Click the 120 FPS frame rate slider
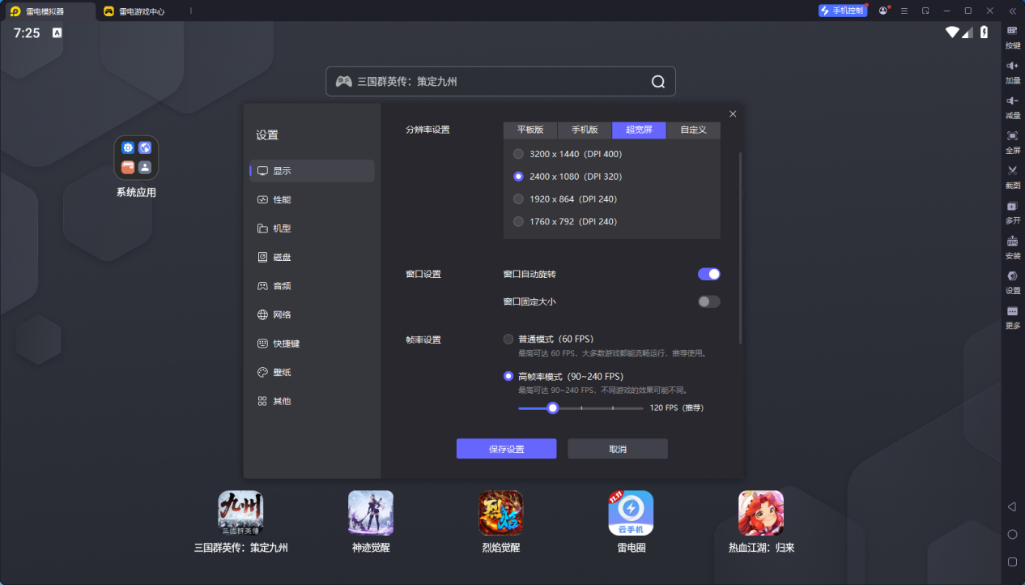1025x585 pixels. click(x=553, y=408)
